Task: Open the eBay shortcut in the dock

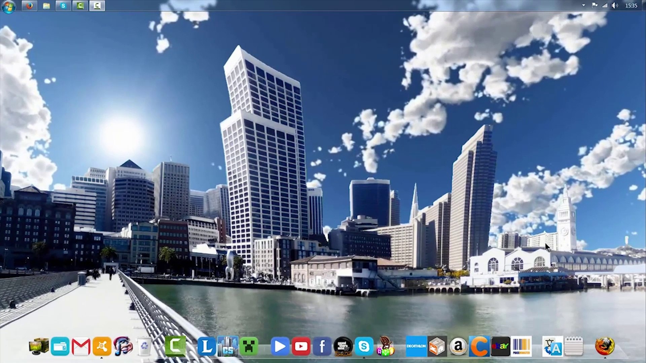Action: tap(500, 346)
